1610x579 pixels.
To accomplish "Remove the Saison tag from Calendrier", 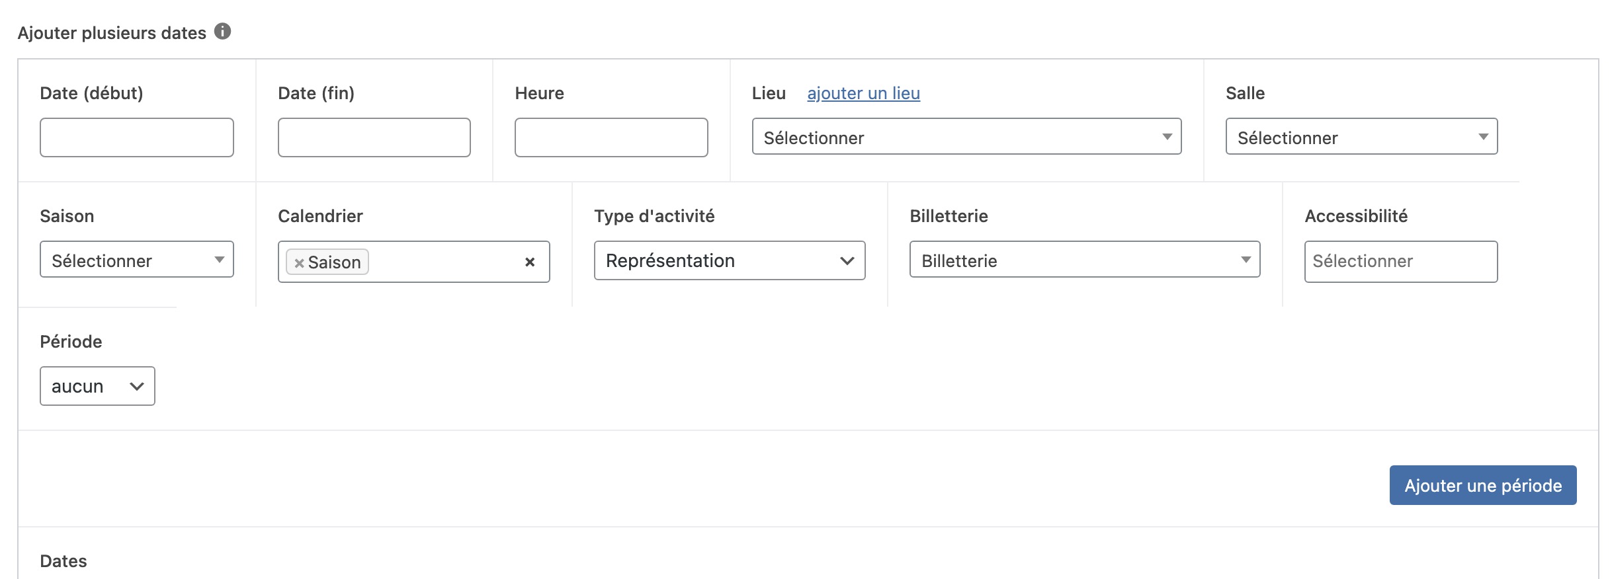I will click(x=299, y=263).
